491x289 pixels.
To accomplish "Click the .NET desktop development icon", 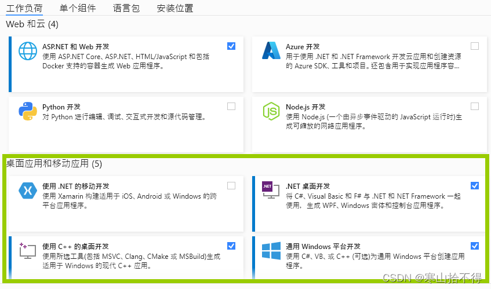I will 271,190.
